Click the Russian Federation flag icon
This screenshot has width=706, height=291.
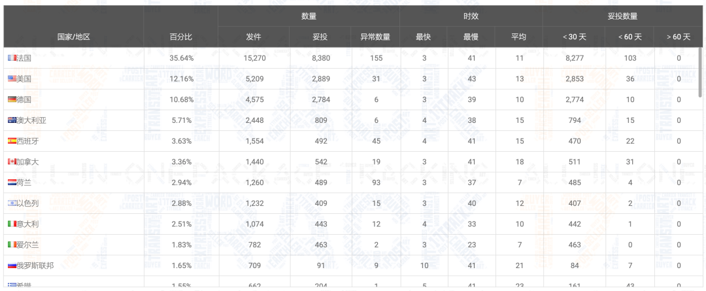click(12, 265)
